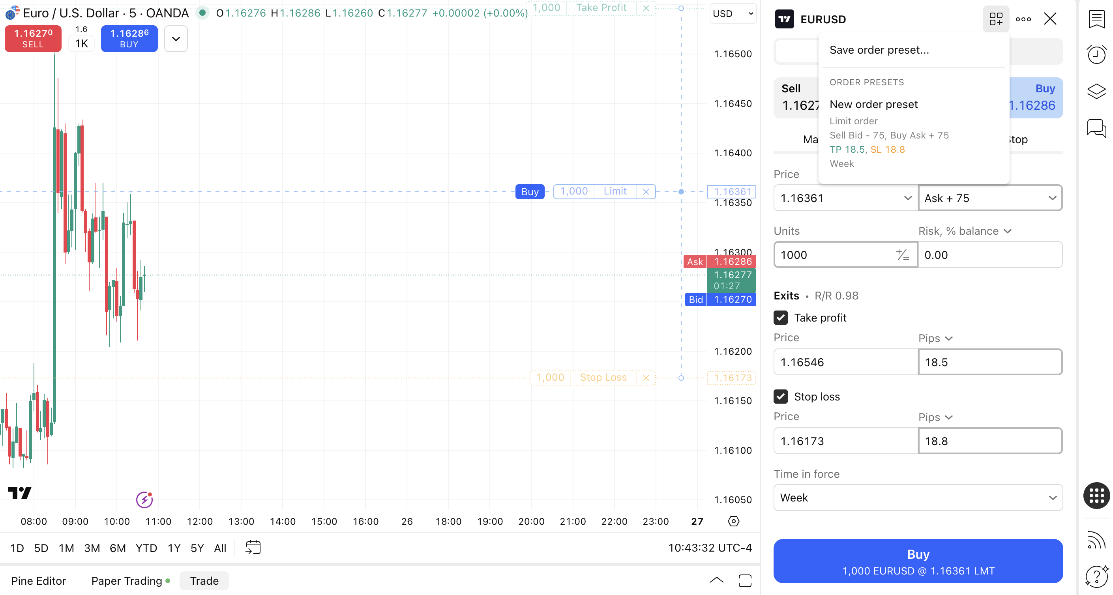Expand the Time in force Week dropdown
The width and height of the screenshot is (1113, 595).
(x=918, y=498)
